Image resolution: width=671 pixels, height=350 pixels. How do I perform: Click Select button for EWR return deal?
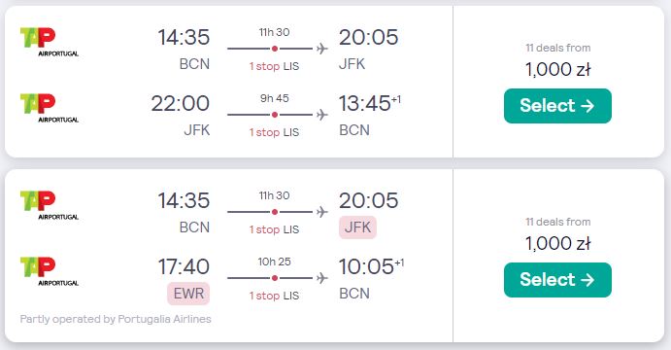click(x=557, y=280)
